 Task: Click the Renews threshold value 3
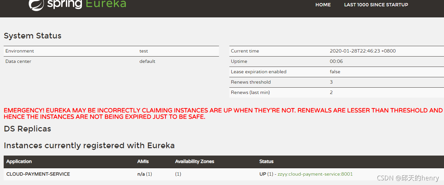click(331, 82)
